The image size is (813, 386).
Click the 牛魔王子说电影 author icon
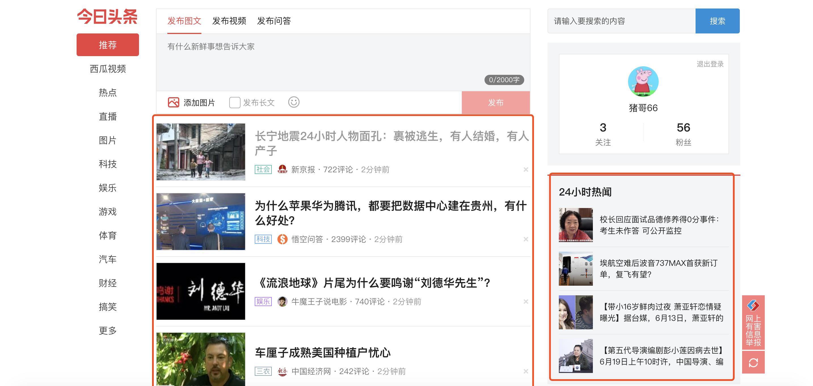(282, 302)
